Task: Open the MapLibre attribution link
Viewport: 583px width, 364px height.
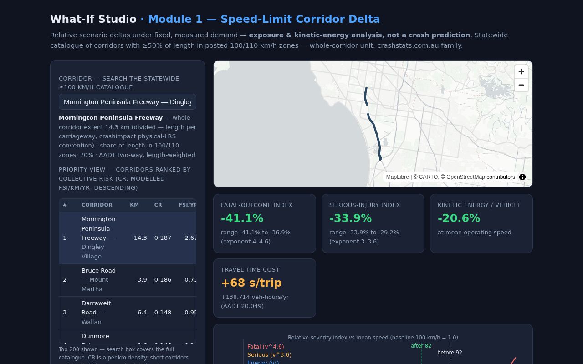Action: click(397, 177)
